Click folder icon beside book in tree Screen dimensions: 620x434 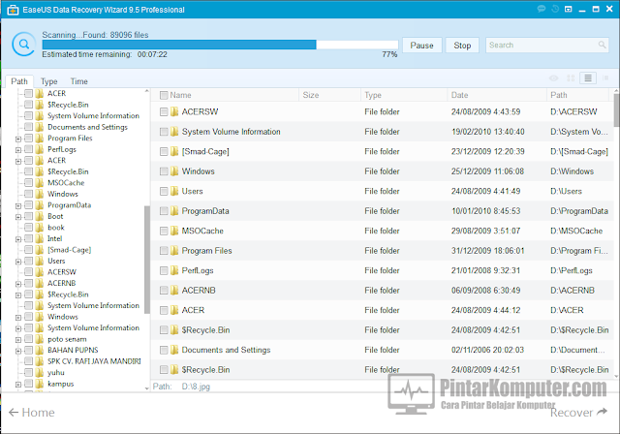(39, 228)
